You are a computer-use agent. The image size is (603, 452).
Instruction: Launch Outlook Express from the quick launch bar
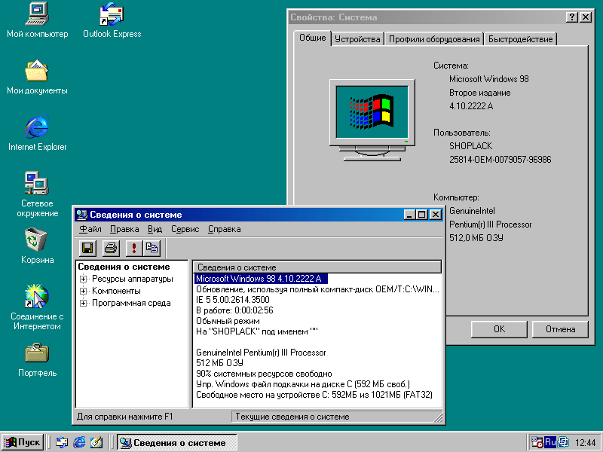[62, 442]
